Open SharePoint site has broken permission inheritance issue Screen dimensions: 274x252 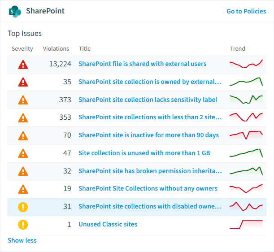[x=150, y=171]
